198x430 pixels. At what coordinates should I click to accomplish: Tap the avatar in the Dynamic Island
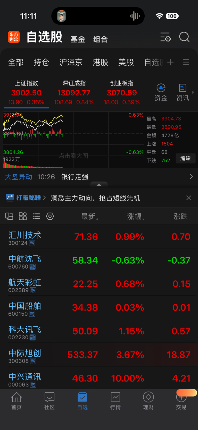61,16
